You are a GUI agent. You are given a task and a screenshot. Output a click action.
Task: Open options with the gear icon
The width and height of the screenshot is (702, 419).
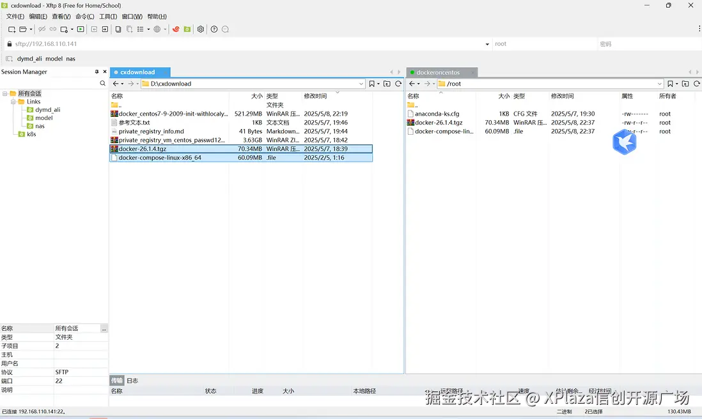pos(201,29)
